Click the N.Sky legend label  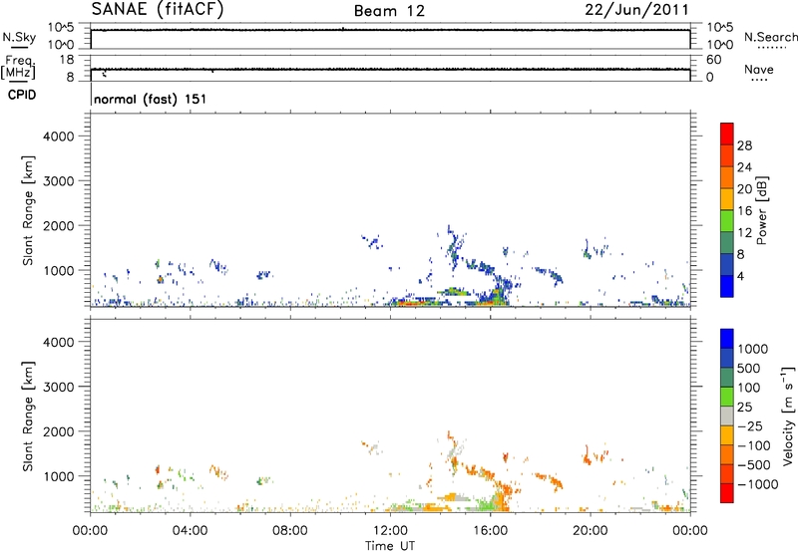coord(19,37)
